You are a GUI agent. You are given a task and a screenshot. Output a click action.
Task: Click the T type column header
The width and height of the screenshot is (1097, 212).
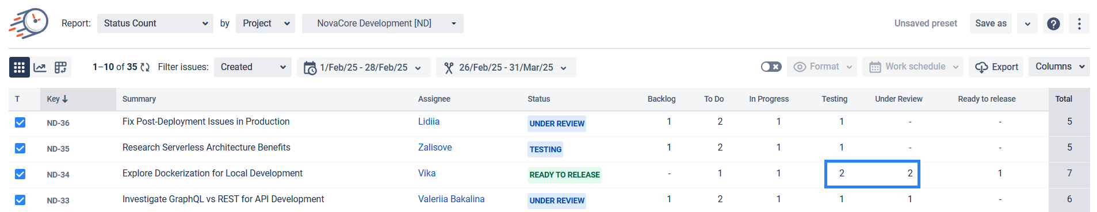[x=17, y=99]
